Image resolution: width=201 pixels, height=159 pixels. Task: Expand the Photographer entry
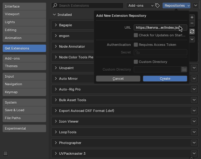click(x=56, y=142)
